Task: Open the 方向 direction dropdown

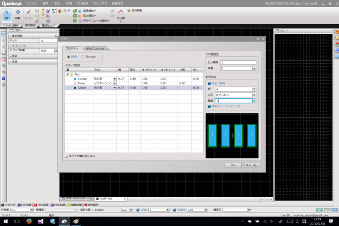Action: pos(254,95)
